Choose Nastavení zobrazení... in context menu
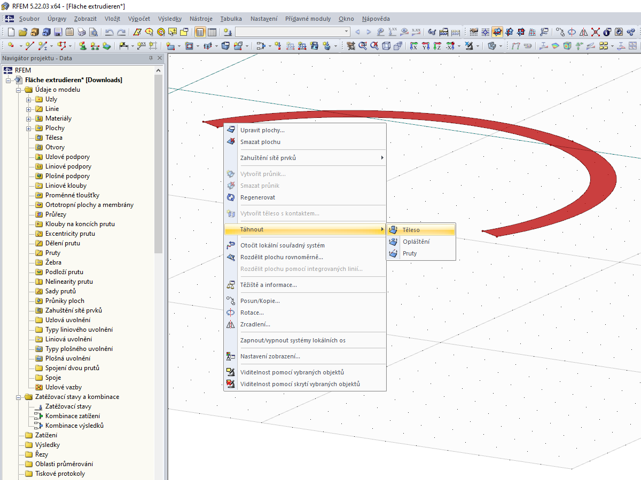The image size is (641, 480). (304, 356)
